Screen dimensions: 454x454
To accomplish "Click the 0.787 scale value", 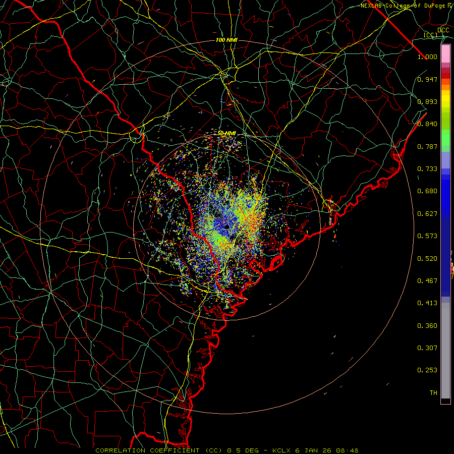I will (x=427, y=146).
